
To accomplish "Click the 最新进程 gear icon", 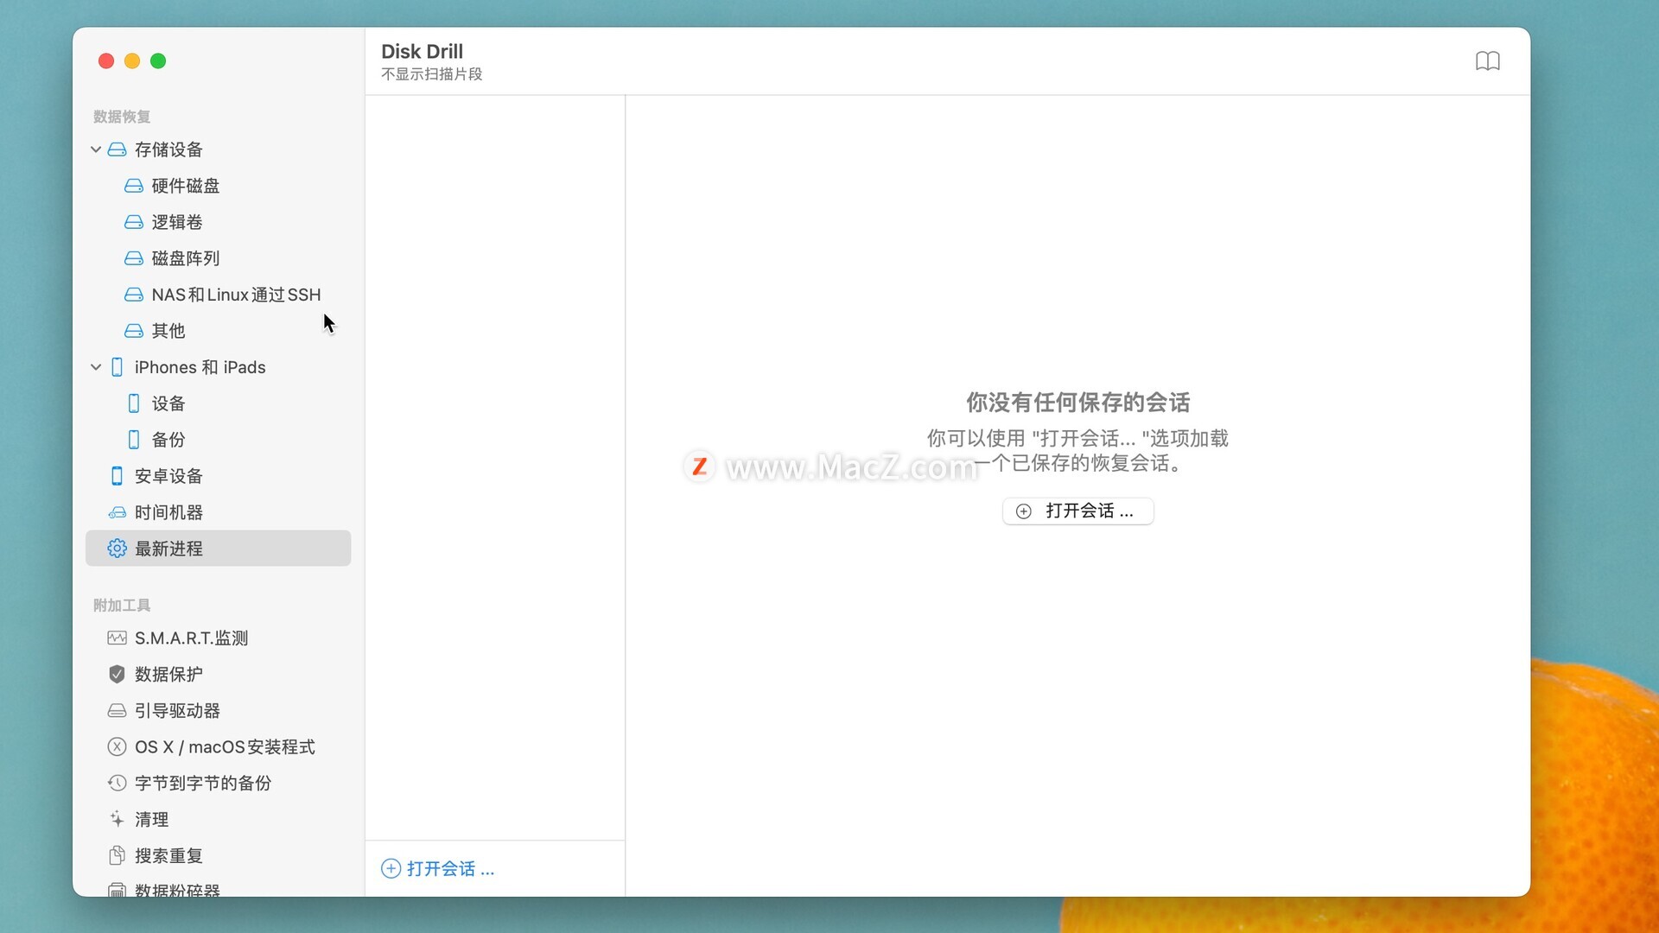I will pos(117,549).
